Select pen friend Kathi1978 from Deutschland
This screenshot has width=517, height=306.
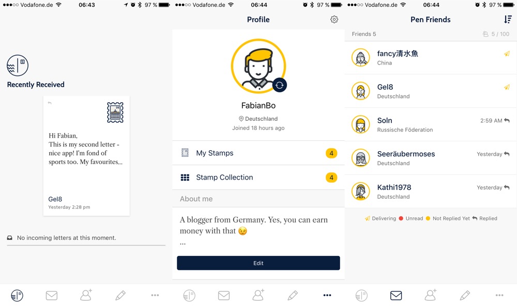431,191
